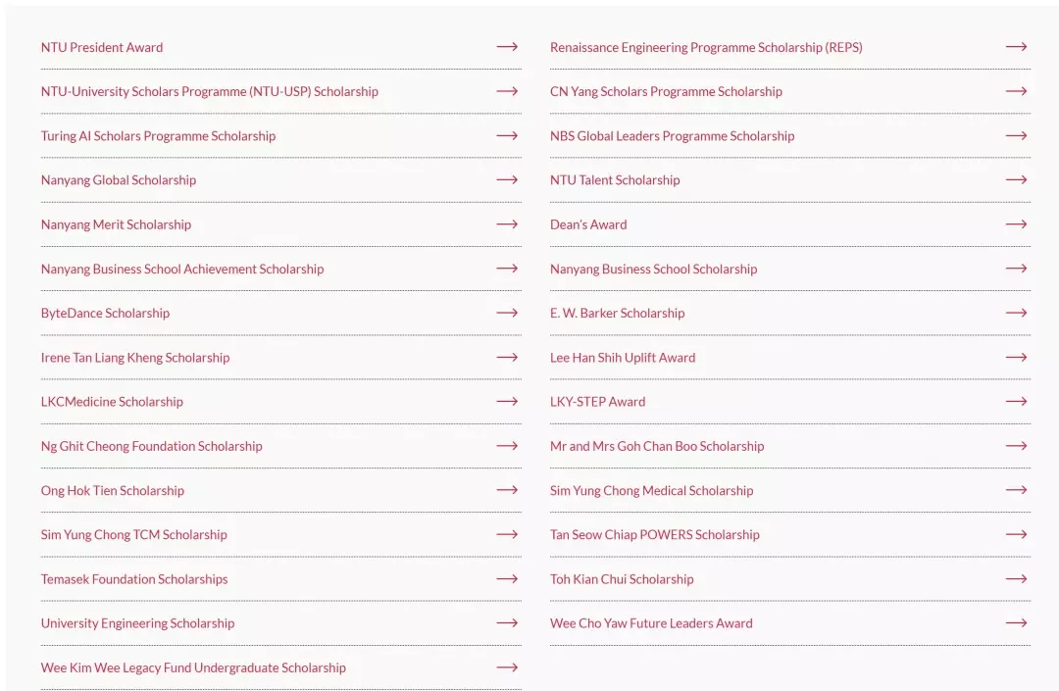Open the Nanyang Merit Scholarship link
Viewport: 1059px width, 691px height.
point(116,224)
